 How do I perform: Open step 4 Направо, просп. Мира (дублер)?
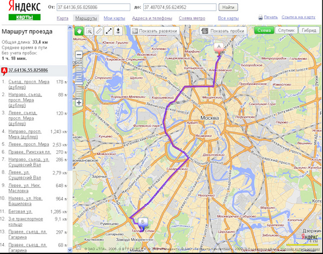click(25, 134)
